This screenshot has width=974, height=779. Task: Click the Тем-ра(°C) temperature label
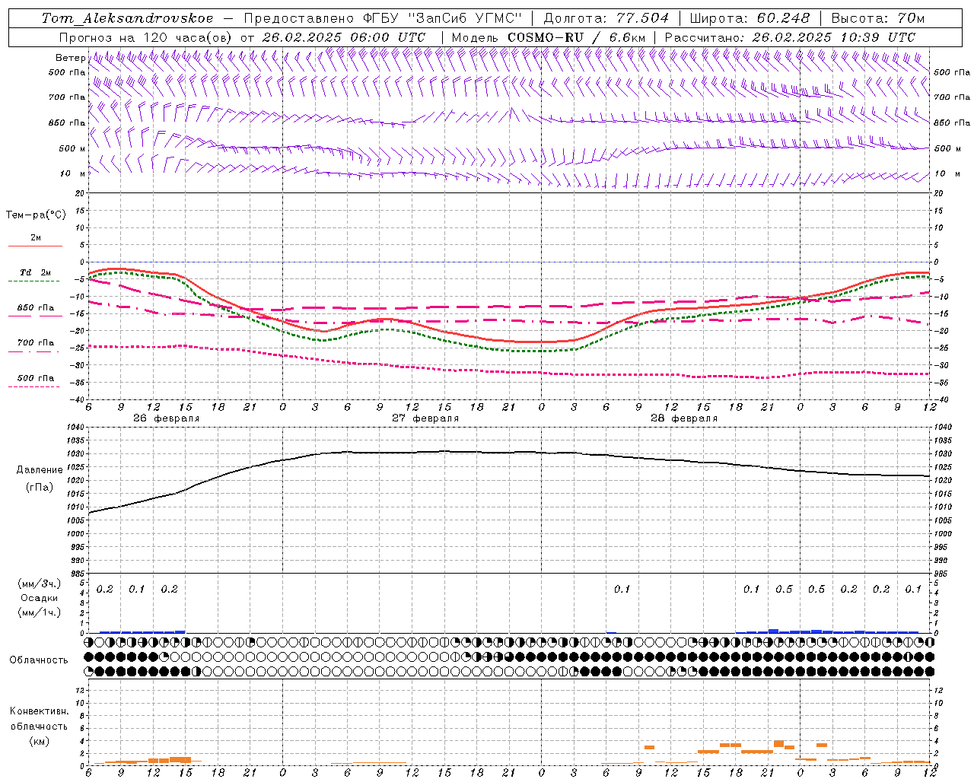coord(36,215)
